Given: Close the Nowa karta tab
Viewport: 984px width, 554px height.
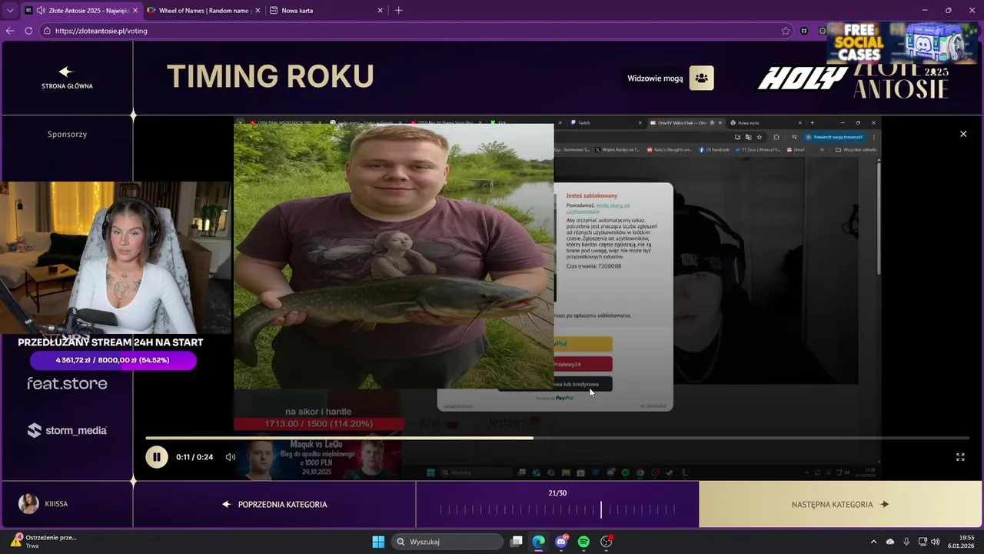Looking at the screenshot, I should [380, 11].
